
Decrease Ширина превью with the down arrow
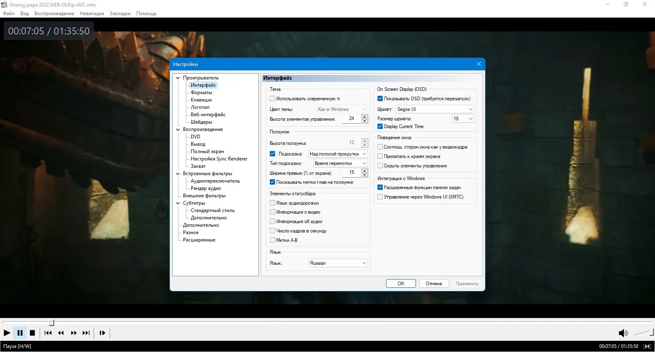[x=364, y=175]
